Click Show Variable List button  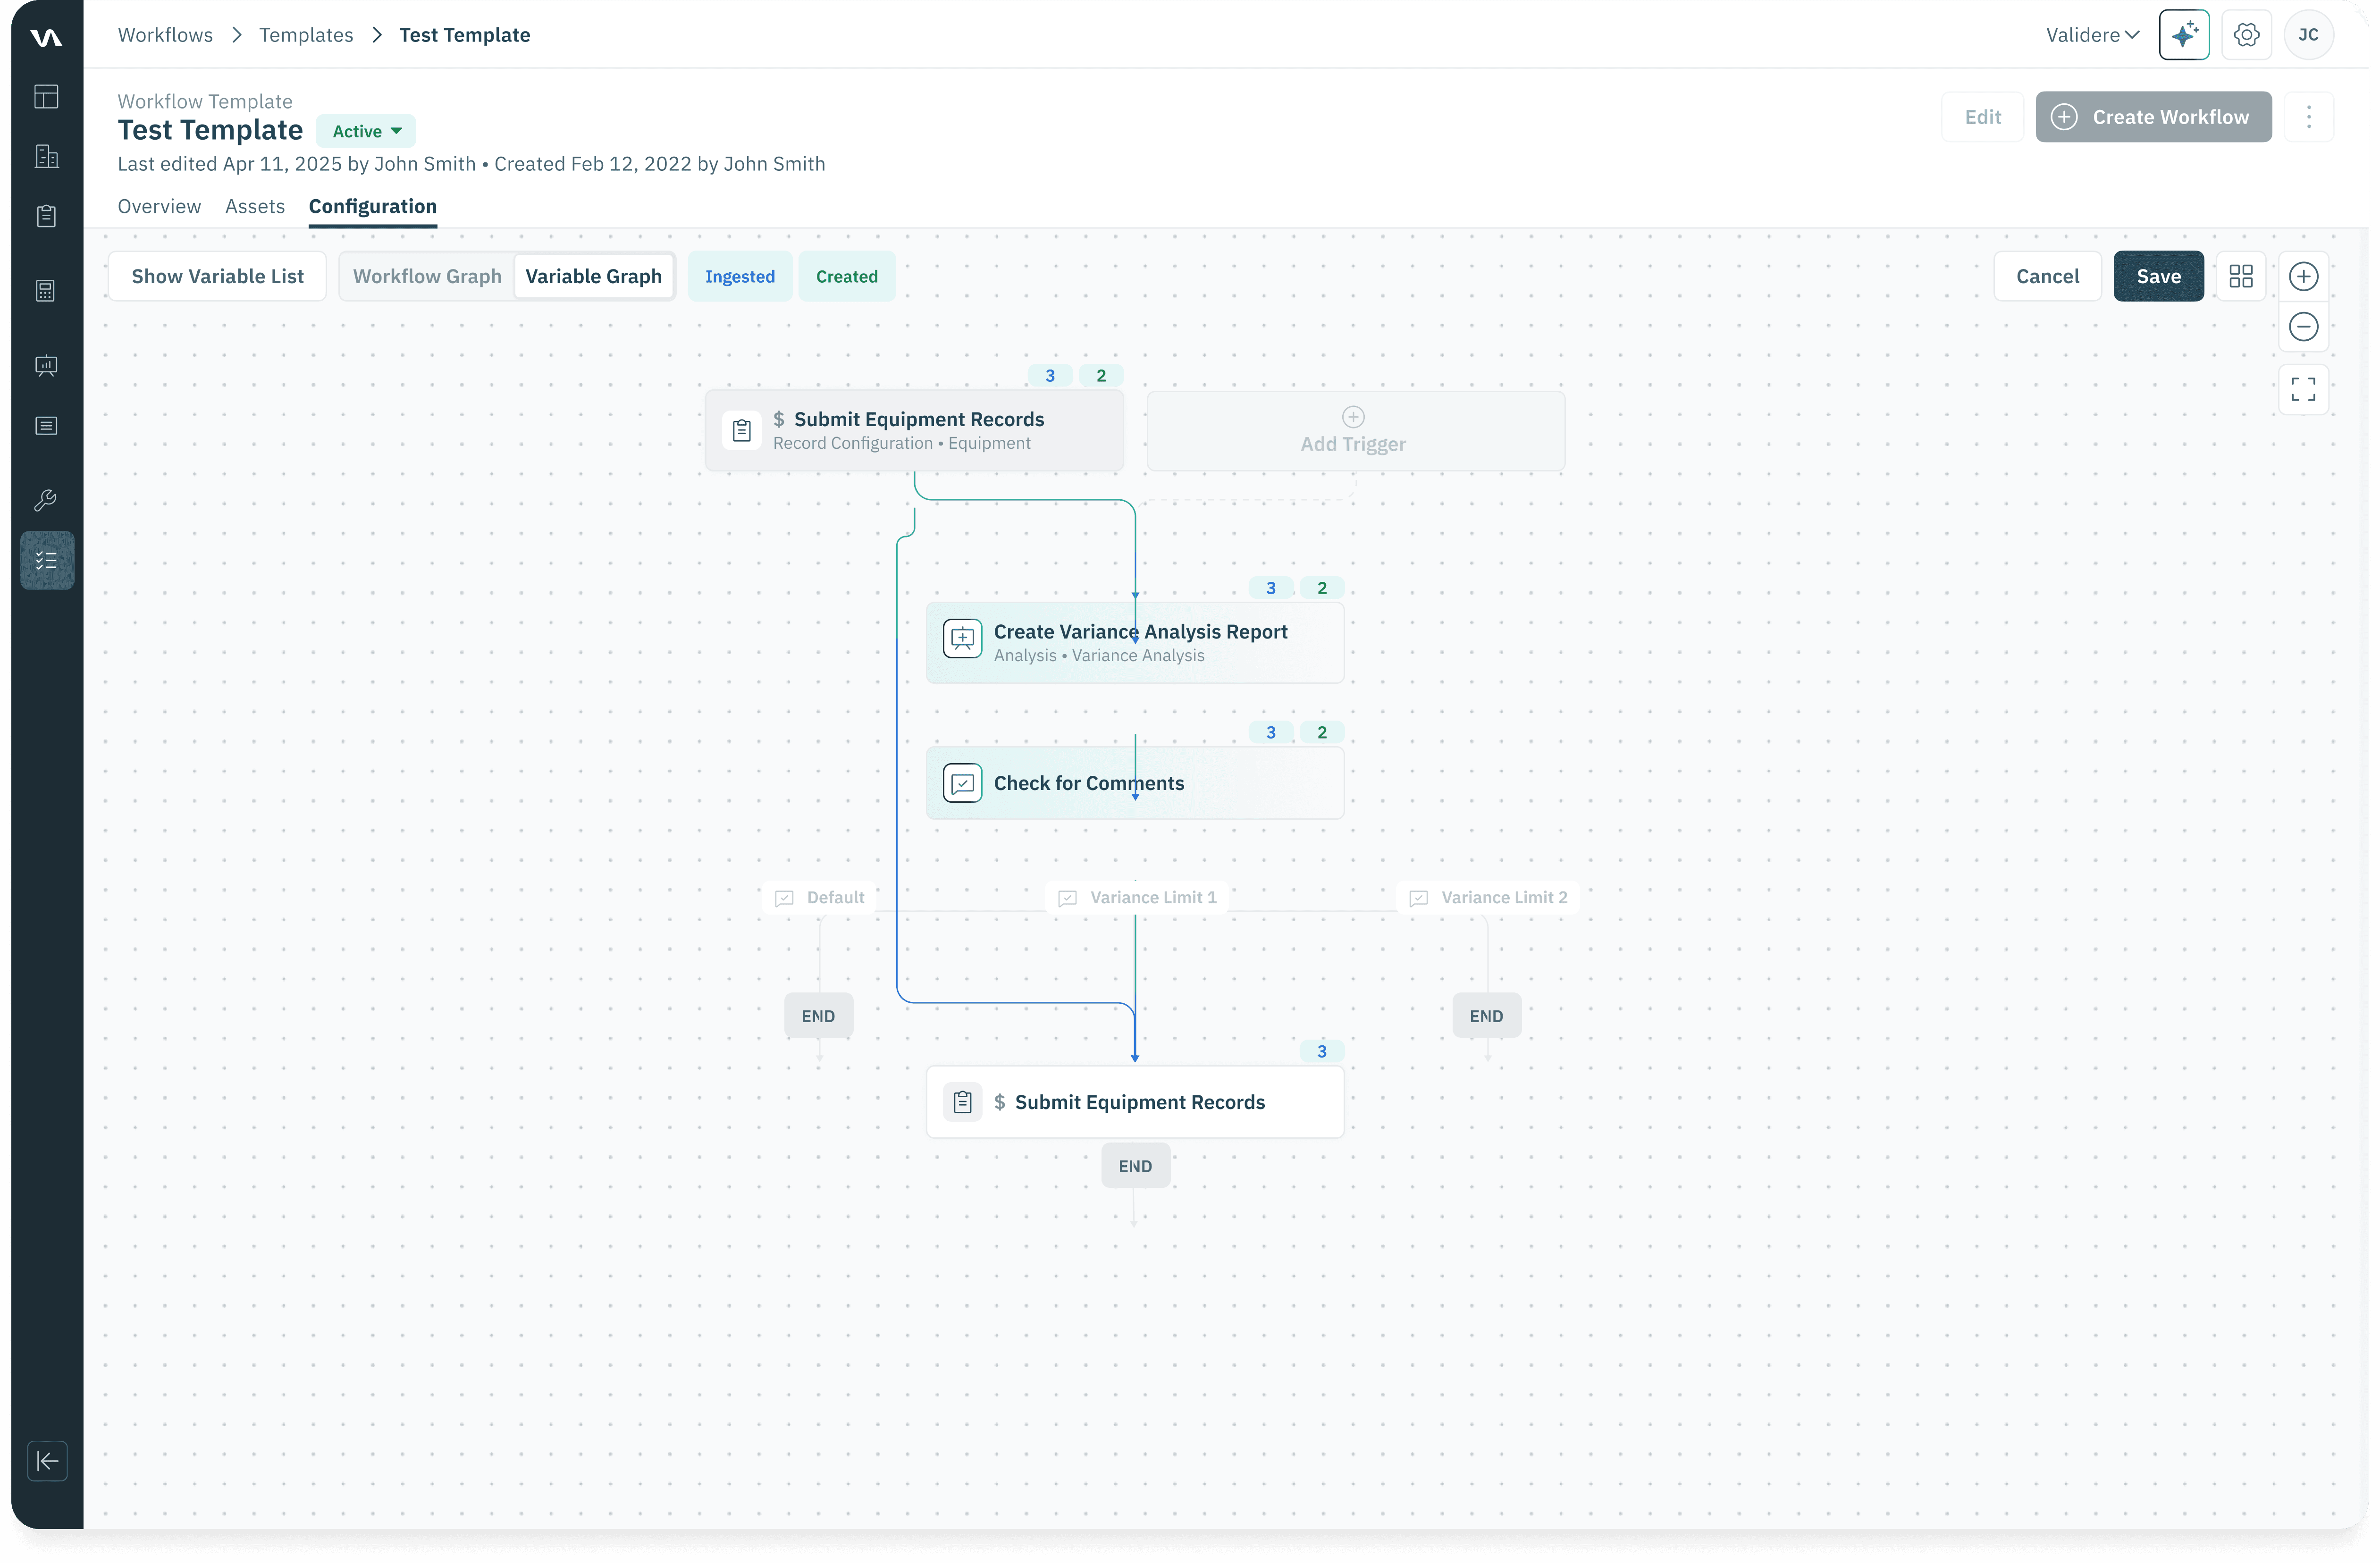point(217,277)
